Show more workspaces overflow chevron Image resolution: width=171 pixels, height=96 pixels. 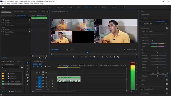coord(124,7)
